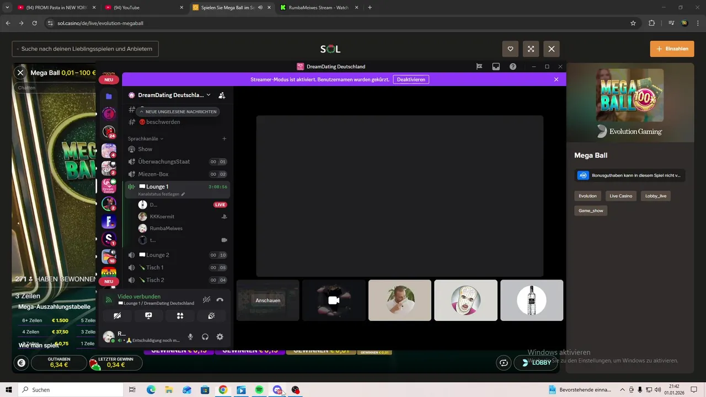Disconnect from voice call
This screenshot has height=397, width=706.
(x=220, y=299)
